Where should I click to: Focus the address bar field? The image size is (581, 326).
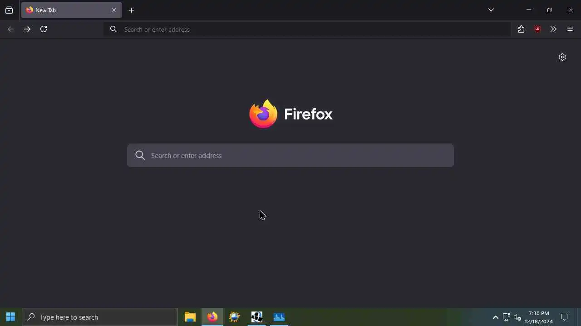(307, 29)
